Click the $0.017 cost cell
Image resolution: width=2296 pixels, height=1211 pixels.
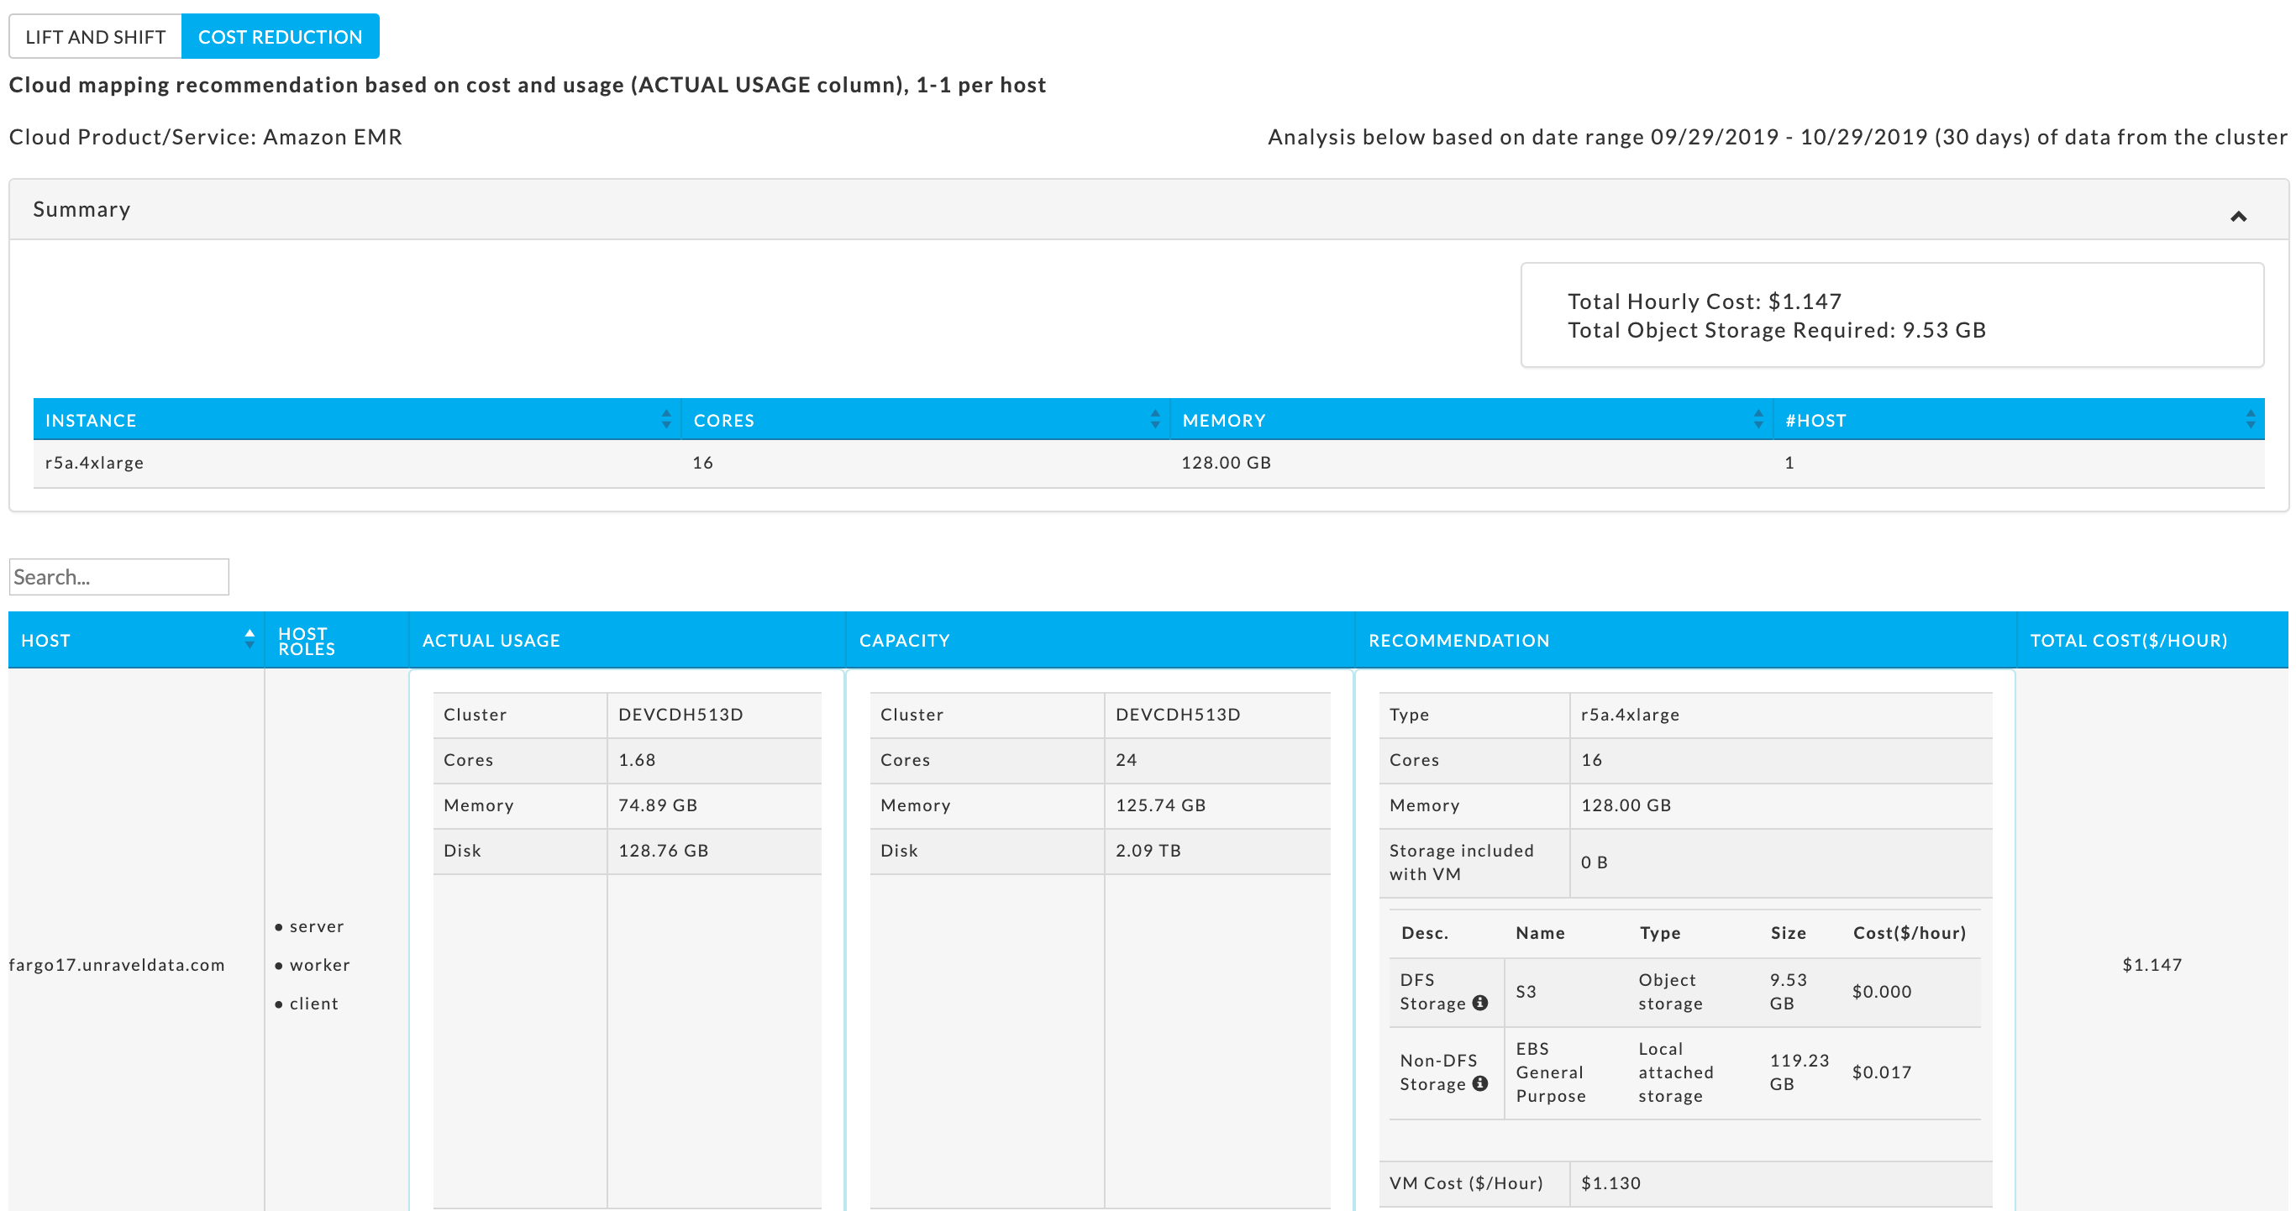(x=1882, y=1072)
